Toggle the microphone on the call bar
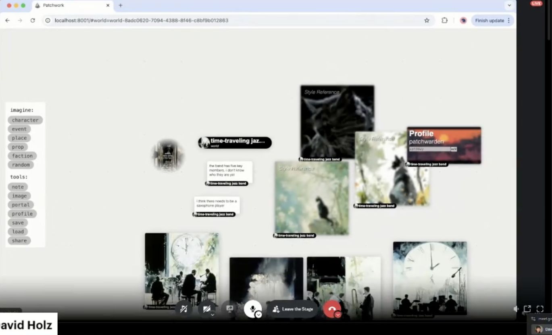Screen dimensions: 552x335 (x=252, y=309)
